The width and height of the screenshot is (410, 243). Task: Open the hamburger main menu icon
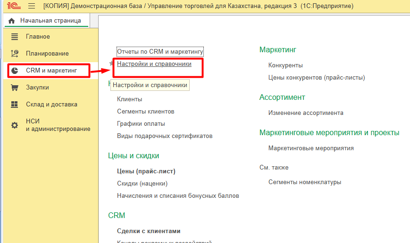pyautogui.click(x=32, y=6)
